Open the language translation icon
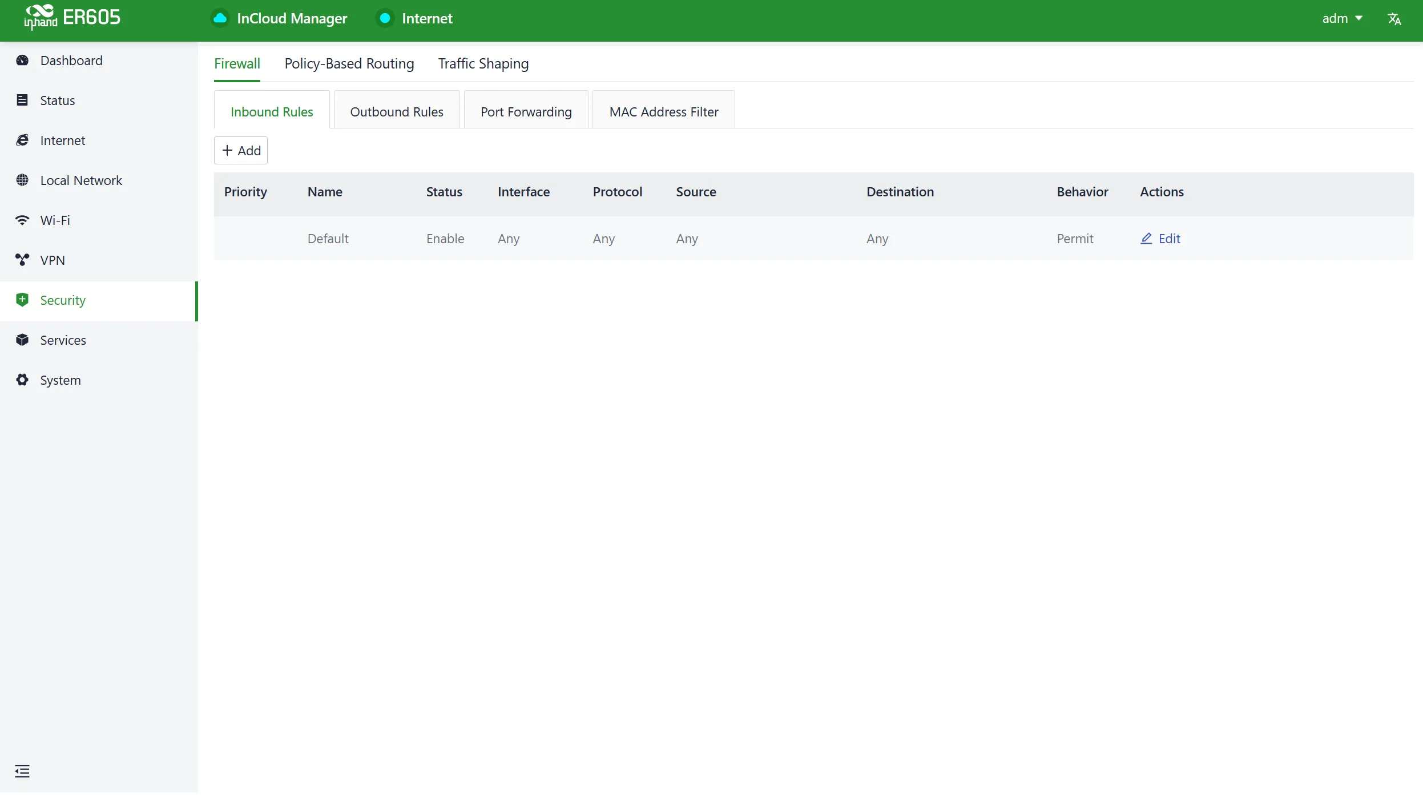This screenshot has width=1423, height=798. pos(1394,19)
